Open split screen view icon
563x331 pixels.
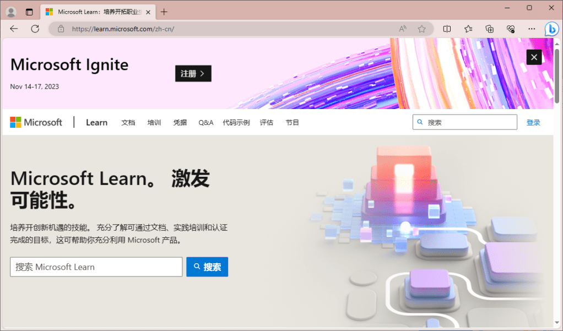point(447,29)
